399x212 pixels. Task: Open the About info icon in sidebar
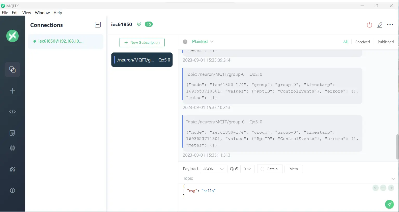pos(12,190)
